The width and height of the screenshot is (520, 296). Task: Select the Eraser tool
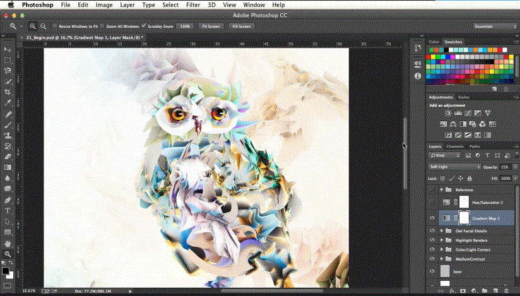(x=8, y=157)
